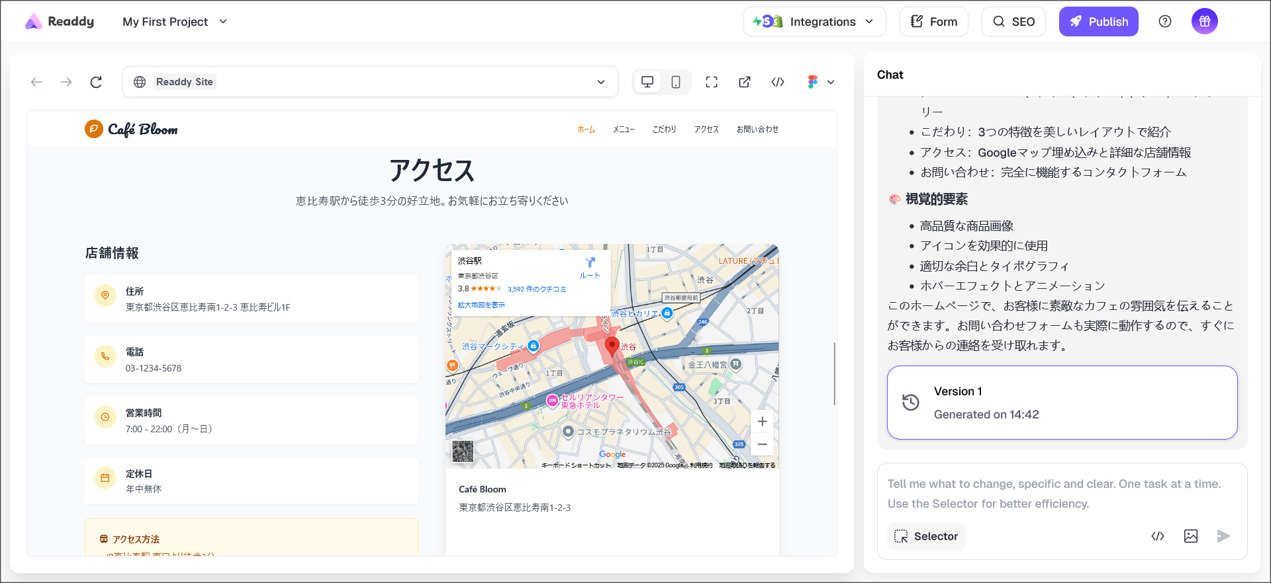This screenshot has height=583, width=1271.
Task: Click the send message arrow
Action: click(x=1223, y=536)
